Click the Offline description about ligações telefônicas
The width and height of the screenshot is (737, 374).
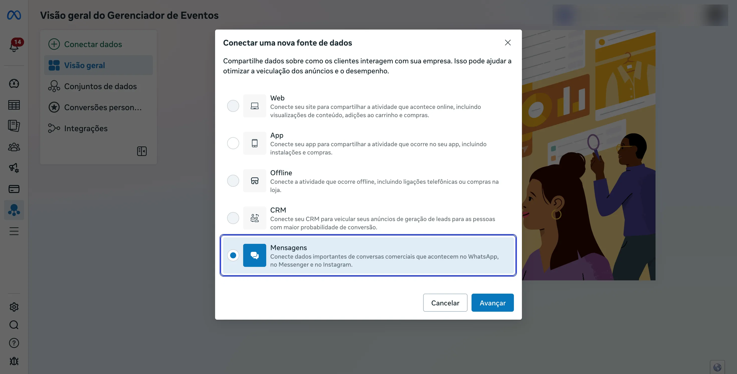385,186
